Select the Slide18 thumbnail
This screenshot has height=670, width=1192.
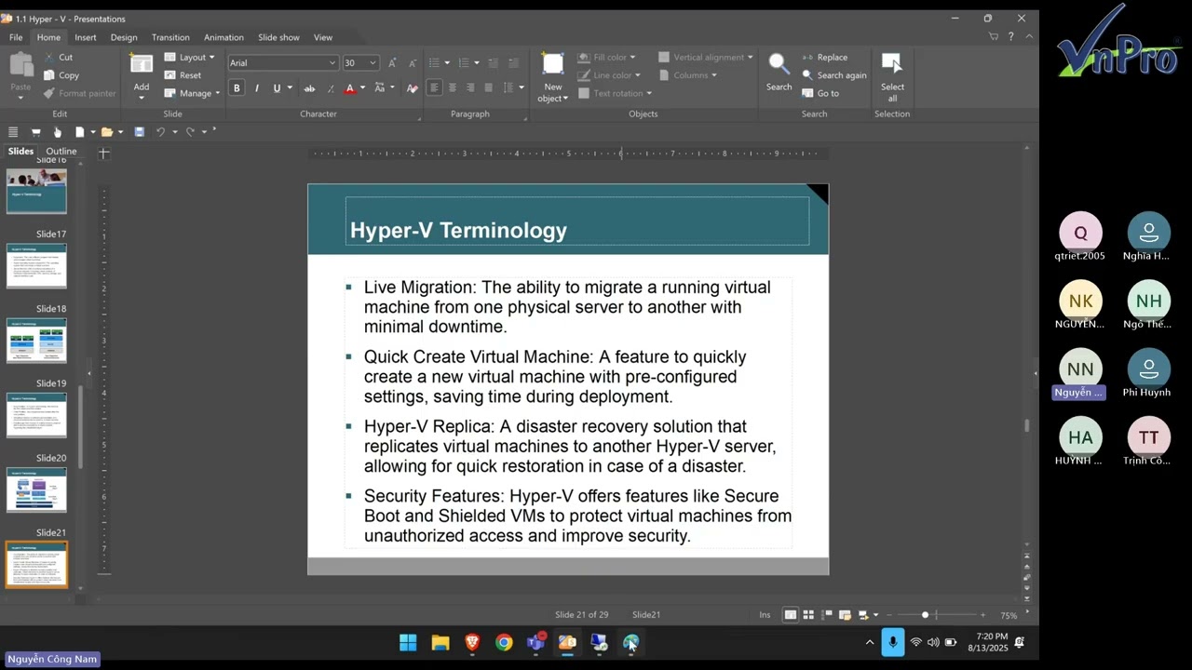(x=36, y=340)
